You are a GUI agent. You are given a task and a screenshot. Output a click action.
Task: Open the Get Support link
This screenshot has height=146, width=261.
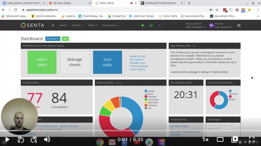point(136,59)
